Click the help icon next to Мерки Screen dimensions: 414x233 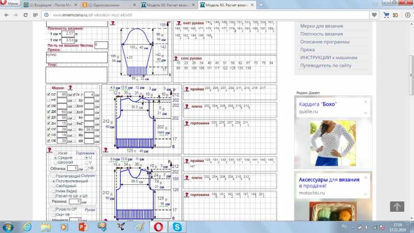coord(70,89)
